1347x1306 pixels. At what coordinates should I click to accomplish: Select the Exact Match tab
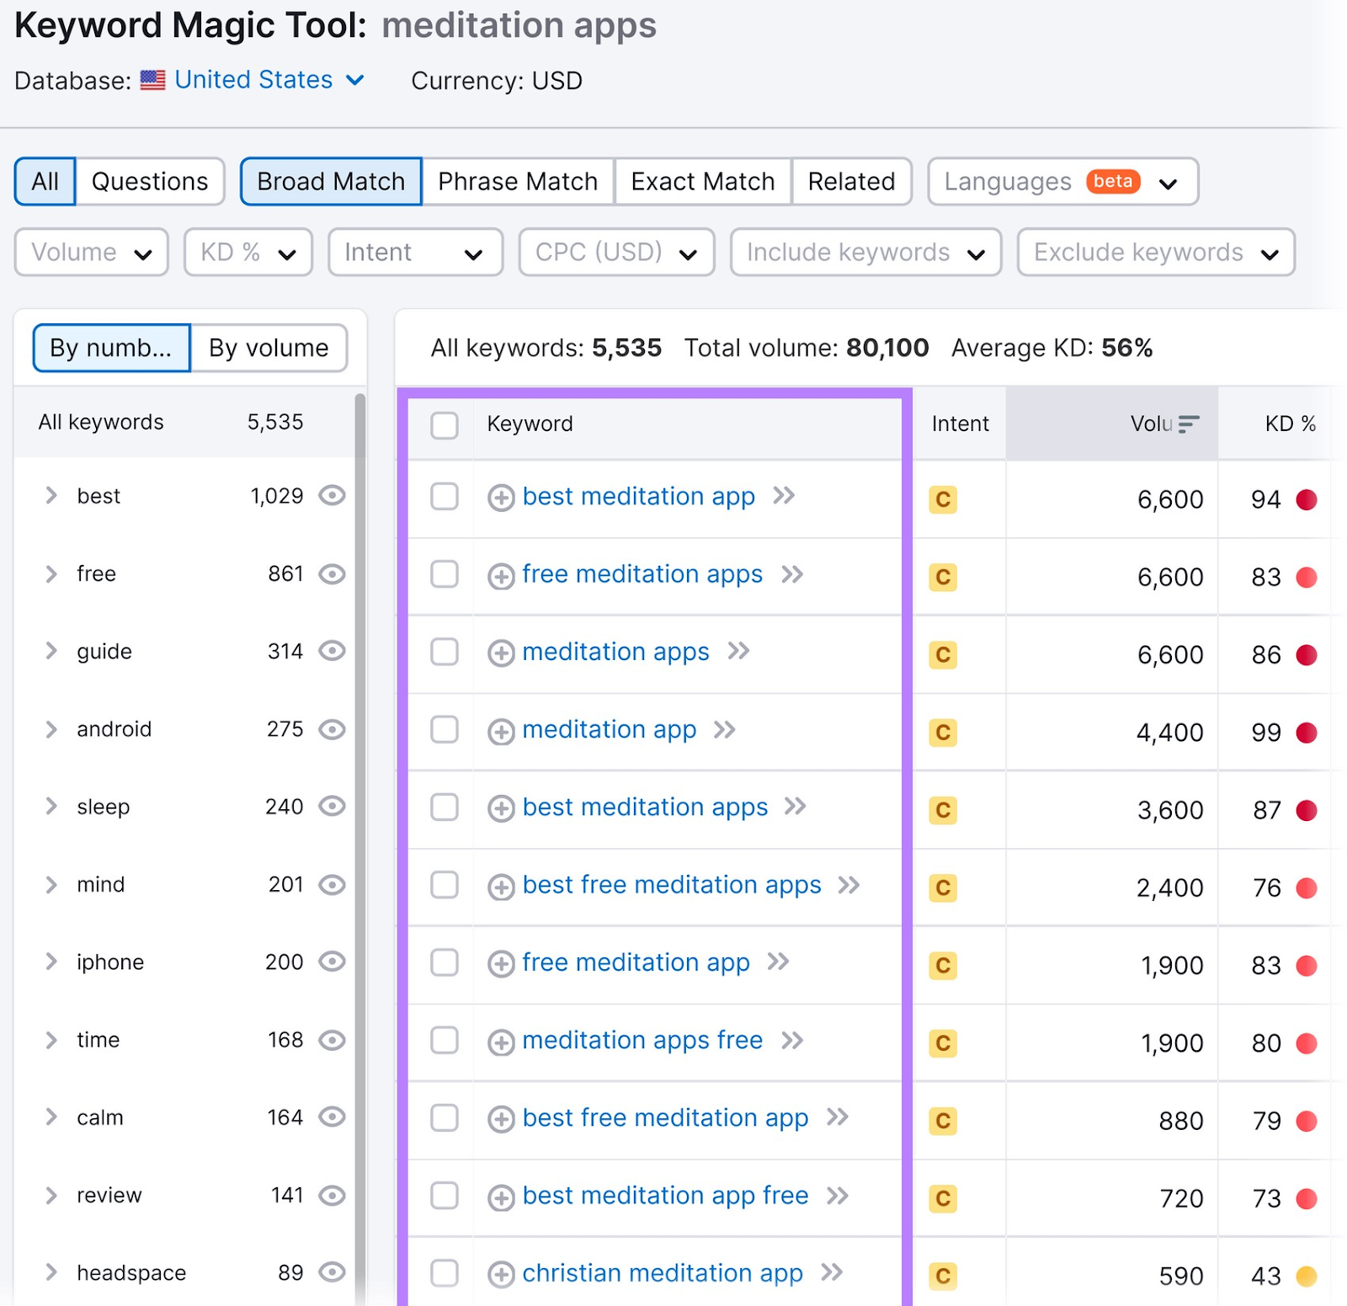click(703, 182)
